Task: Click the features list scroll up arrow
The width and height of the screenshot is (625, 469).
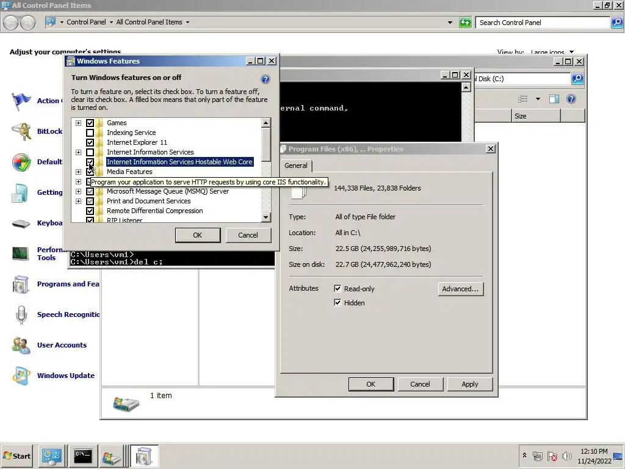Action: [266, 122]
